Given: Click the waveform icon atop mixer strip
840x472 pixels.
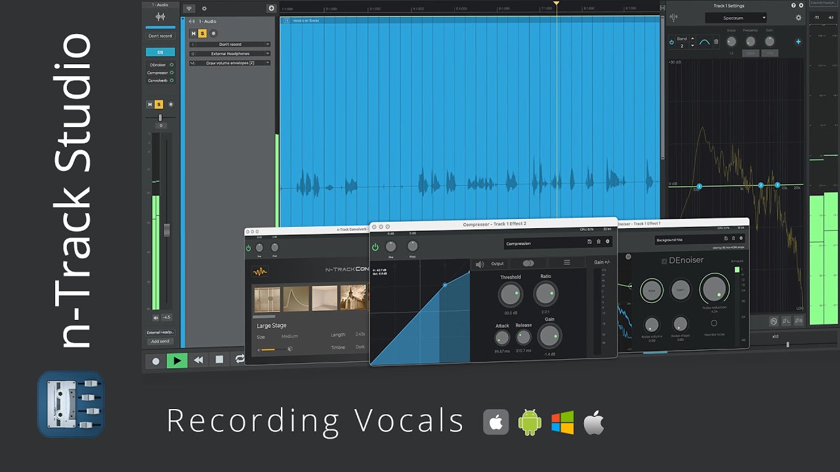Looking at the screenshot, I should click(160, 16).
